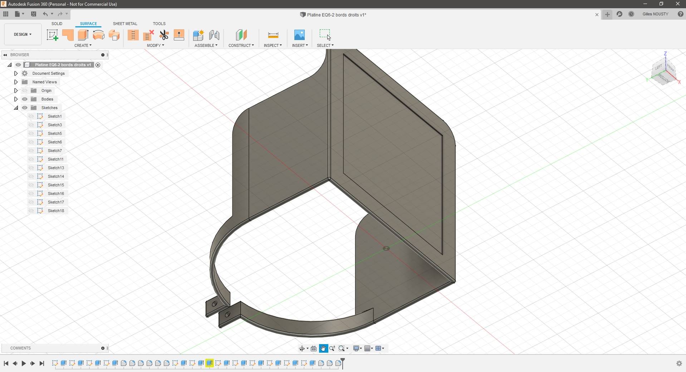Open the MODIFY dropdown menu
The width and height of the screenshot is (686, 372).
pyautogui.click(x=156, y=45)
